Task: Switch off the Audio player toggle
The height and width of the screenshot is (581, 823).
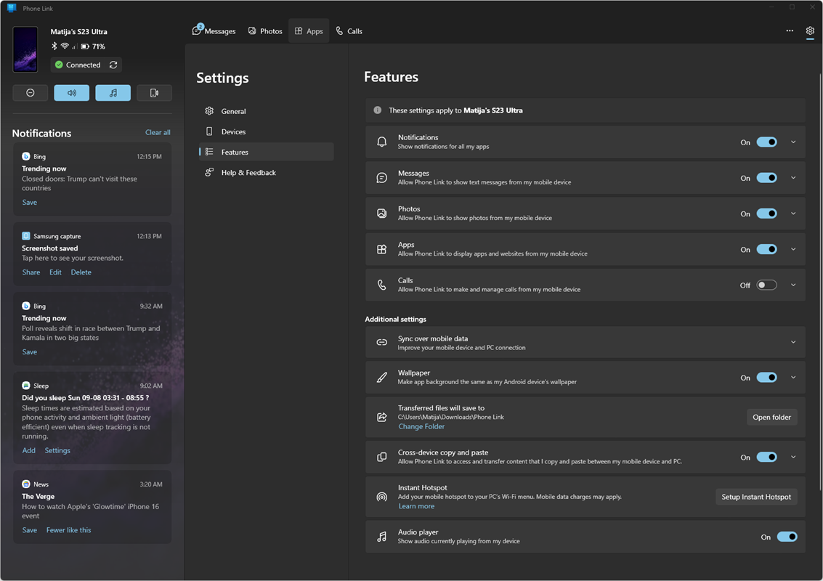Action: click(x=787, y=537)
